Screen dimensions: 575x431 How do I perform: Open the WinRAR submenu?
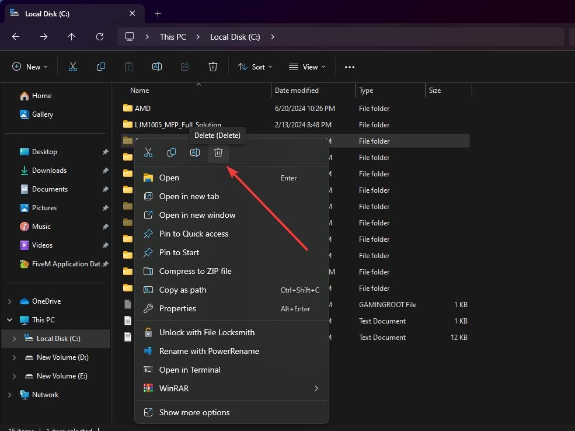(x=232, y=389)
